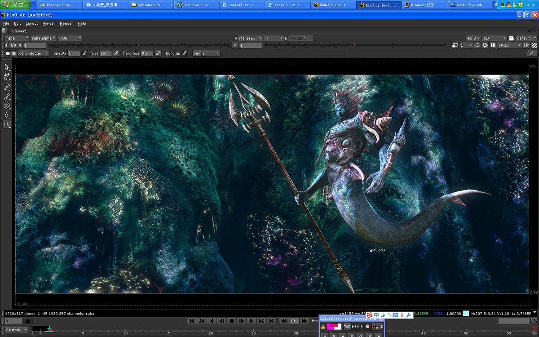Viewport: 539px width, 337px height.
Task: Switch to Adobe Photoshop taskbar item
Action: point(469,5)
